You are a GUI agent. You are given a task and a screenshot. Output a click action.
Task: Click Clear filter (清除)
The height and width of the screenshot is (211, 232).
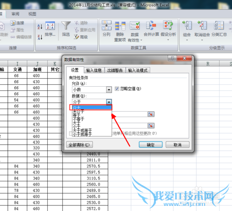coord(81,23)
